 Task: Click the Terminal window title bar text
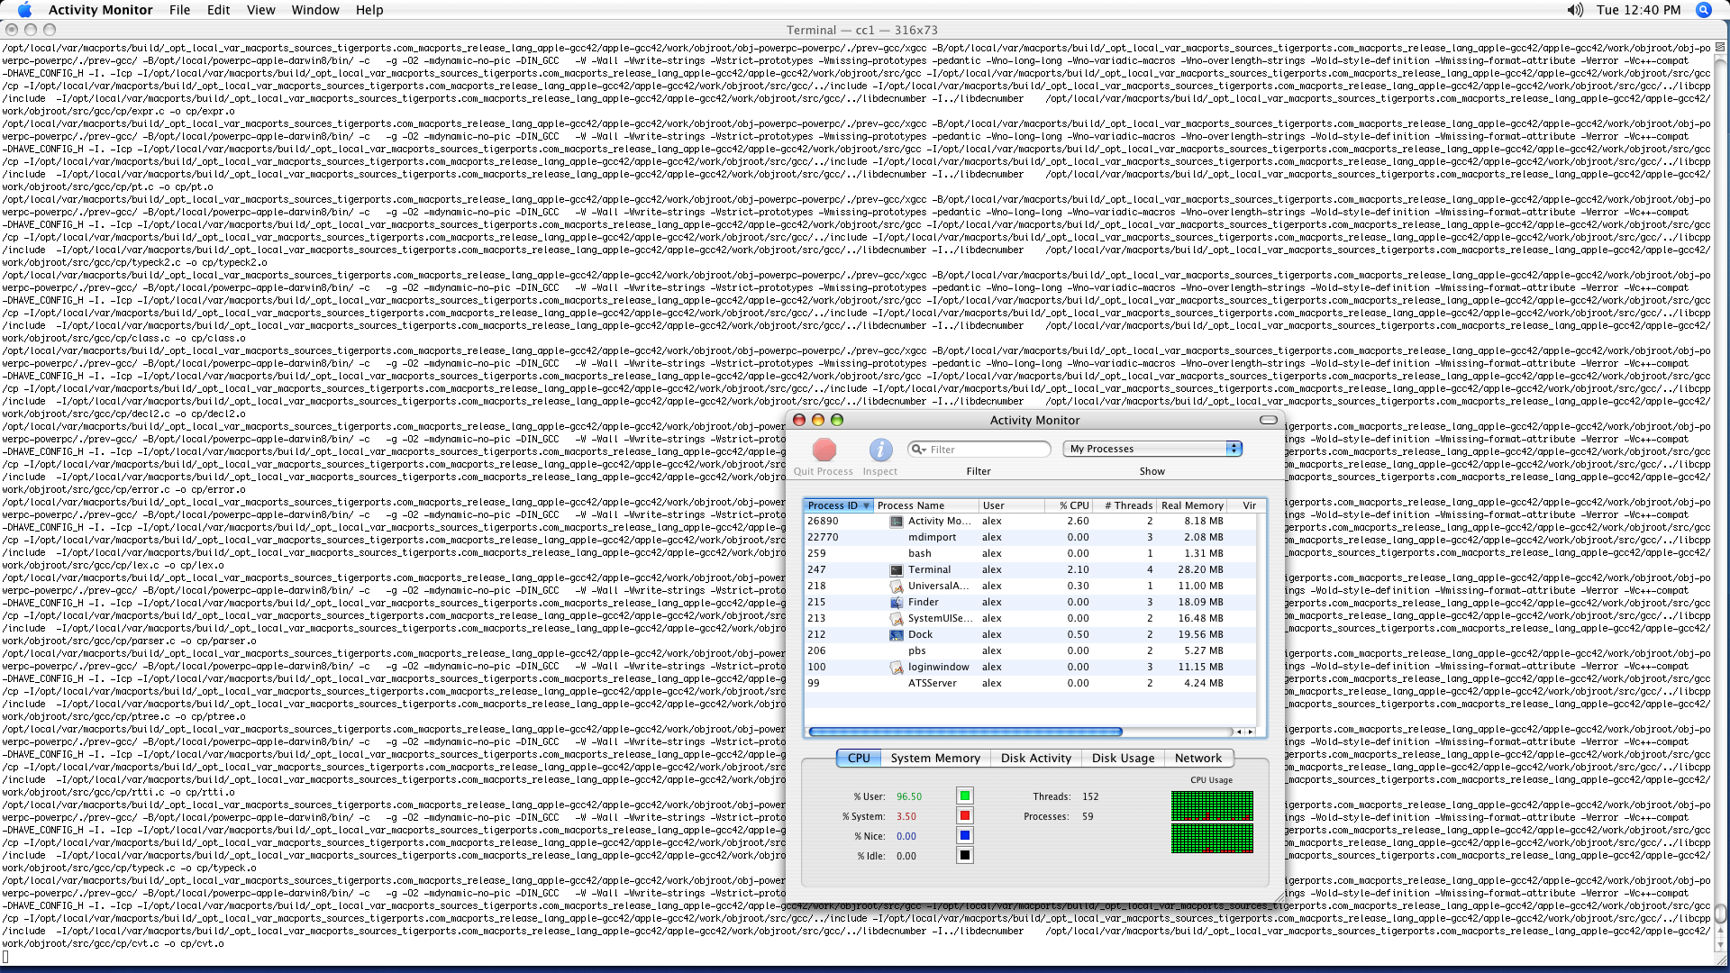click(x=861, y=31)
